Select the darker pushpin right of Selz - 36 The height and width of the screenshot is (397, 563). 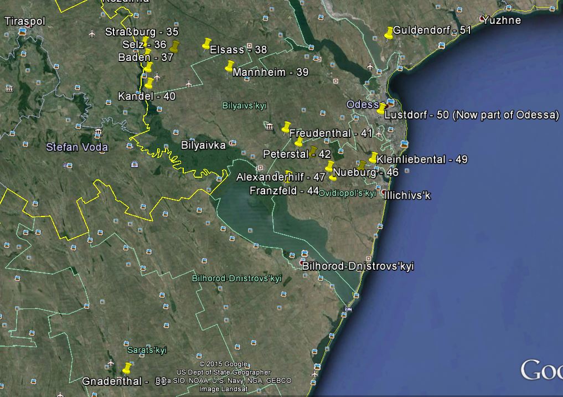[175, 45]
